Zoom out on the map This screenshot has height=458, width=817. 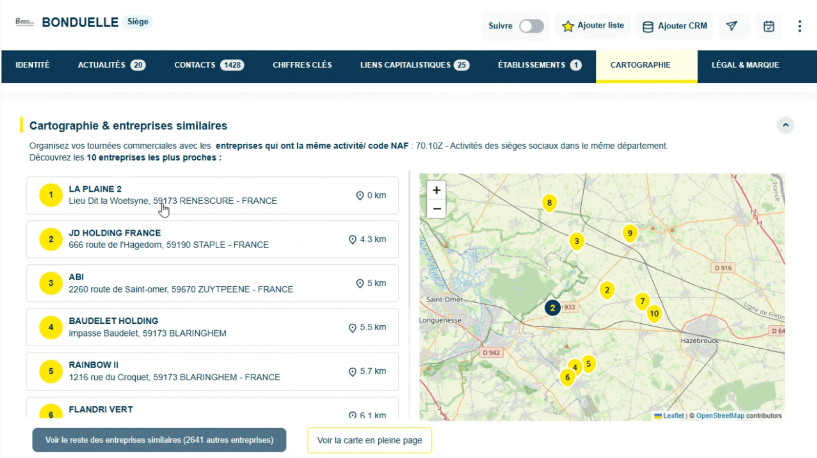(436, 209)
